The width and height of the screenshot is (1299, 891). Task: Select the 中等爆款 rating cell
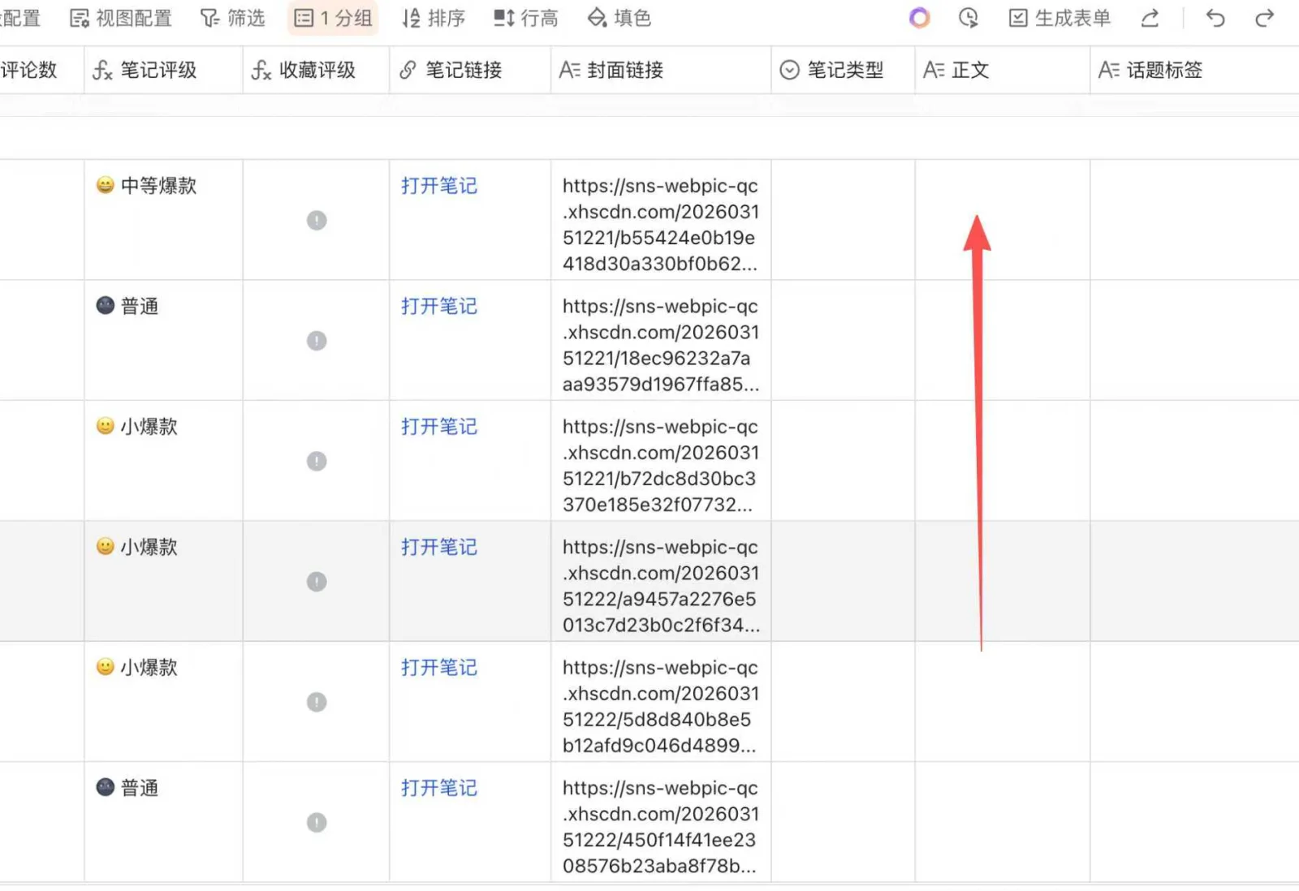click(163, 220)
